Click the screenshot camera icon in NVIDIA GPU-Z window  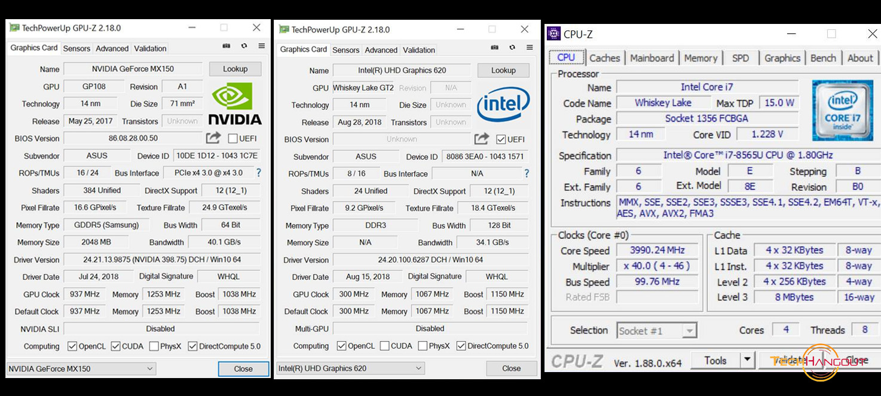(x=227, y=46)
